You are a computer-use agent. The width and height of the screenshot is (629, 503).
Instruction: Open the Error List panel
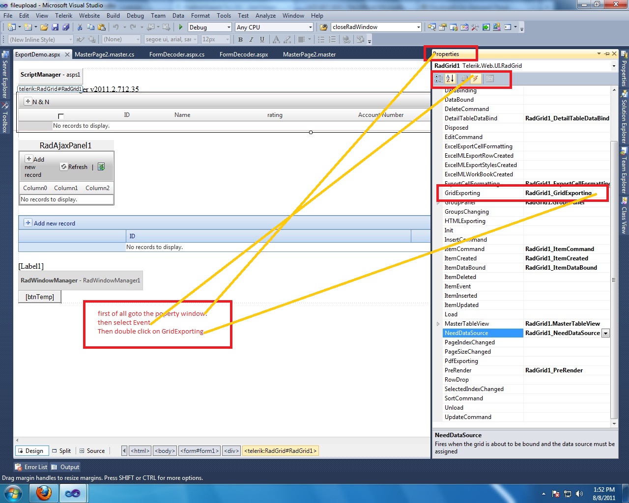point(31,467)
